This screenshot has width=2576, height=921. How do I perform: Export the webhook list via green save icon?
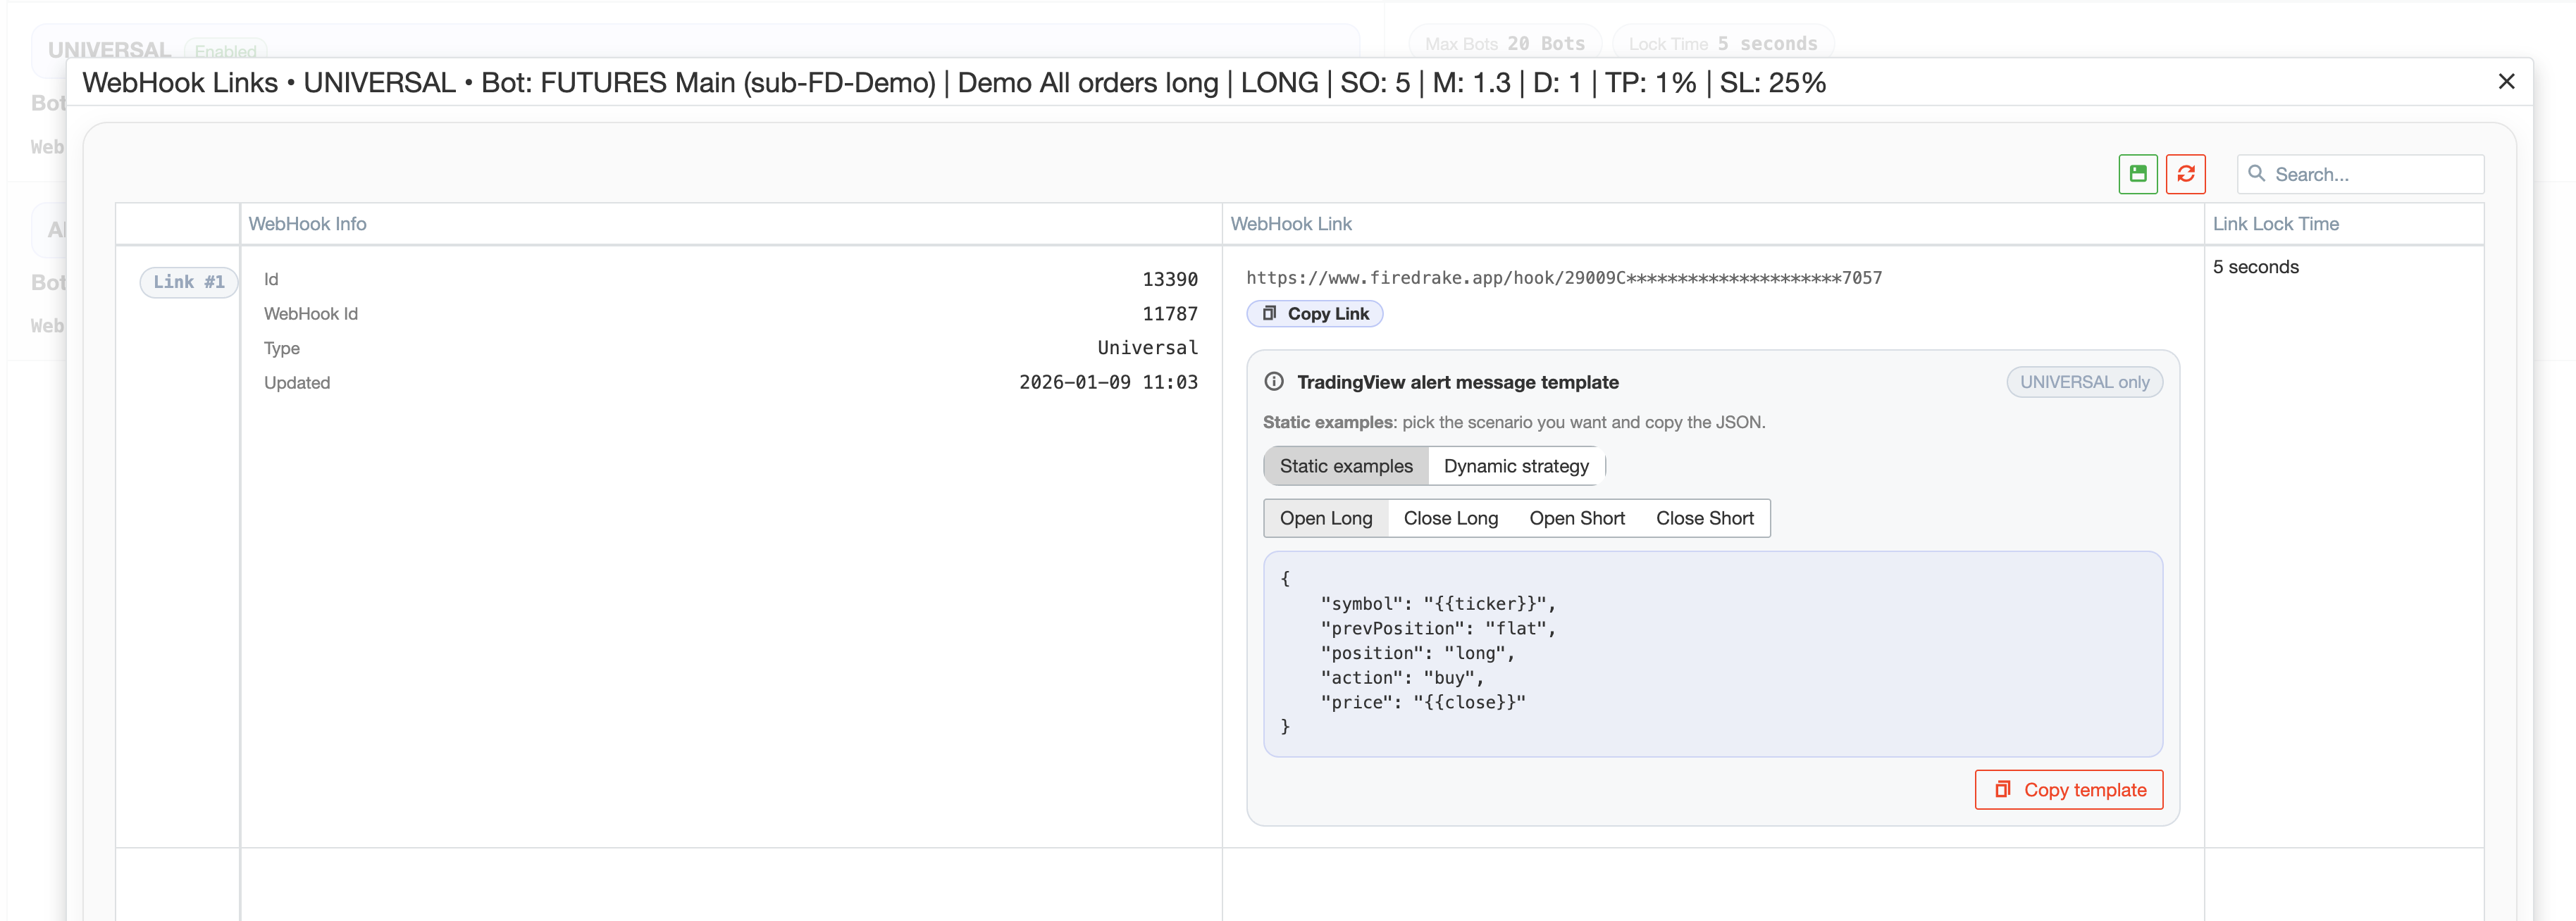pyautogui.click(x=2138, y=174)
